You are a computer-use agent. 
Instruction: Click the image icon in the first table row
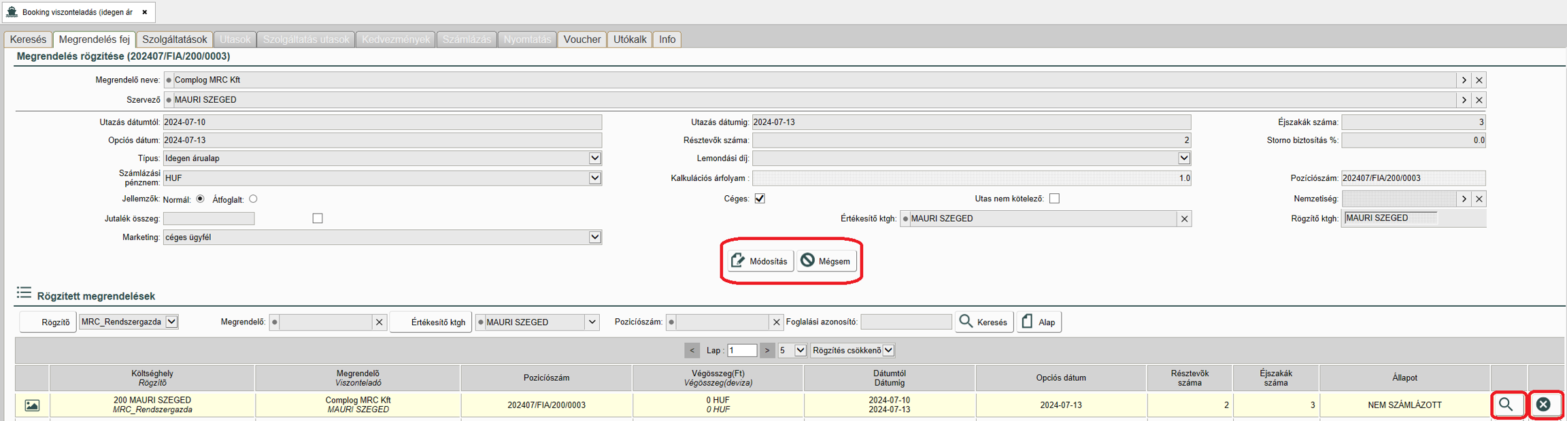pos(32,405)
